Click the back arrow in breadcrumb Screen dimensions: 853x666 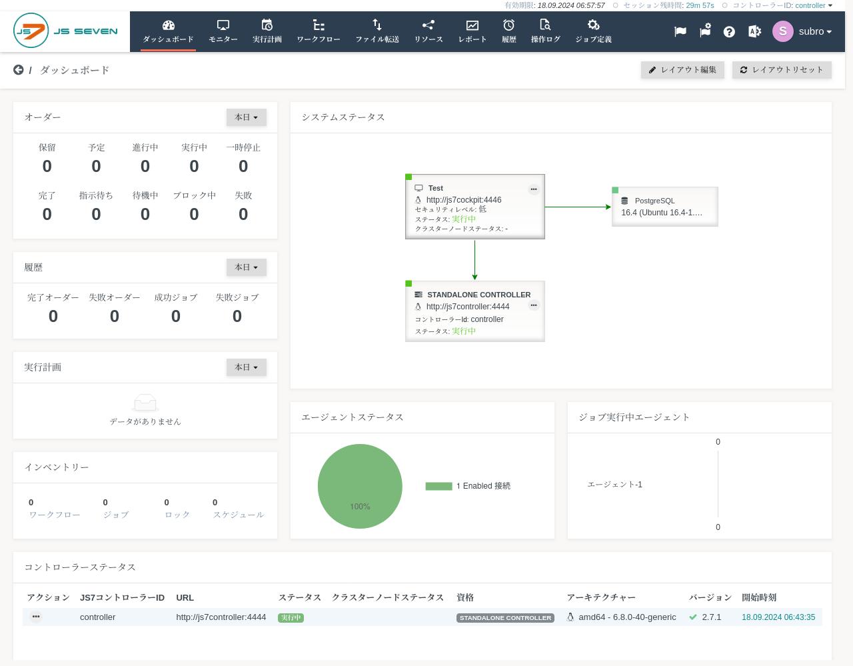pyautogui.click(x=19, y=70)
